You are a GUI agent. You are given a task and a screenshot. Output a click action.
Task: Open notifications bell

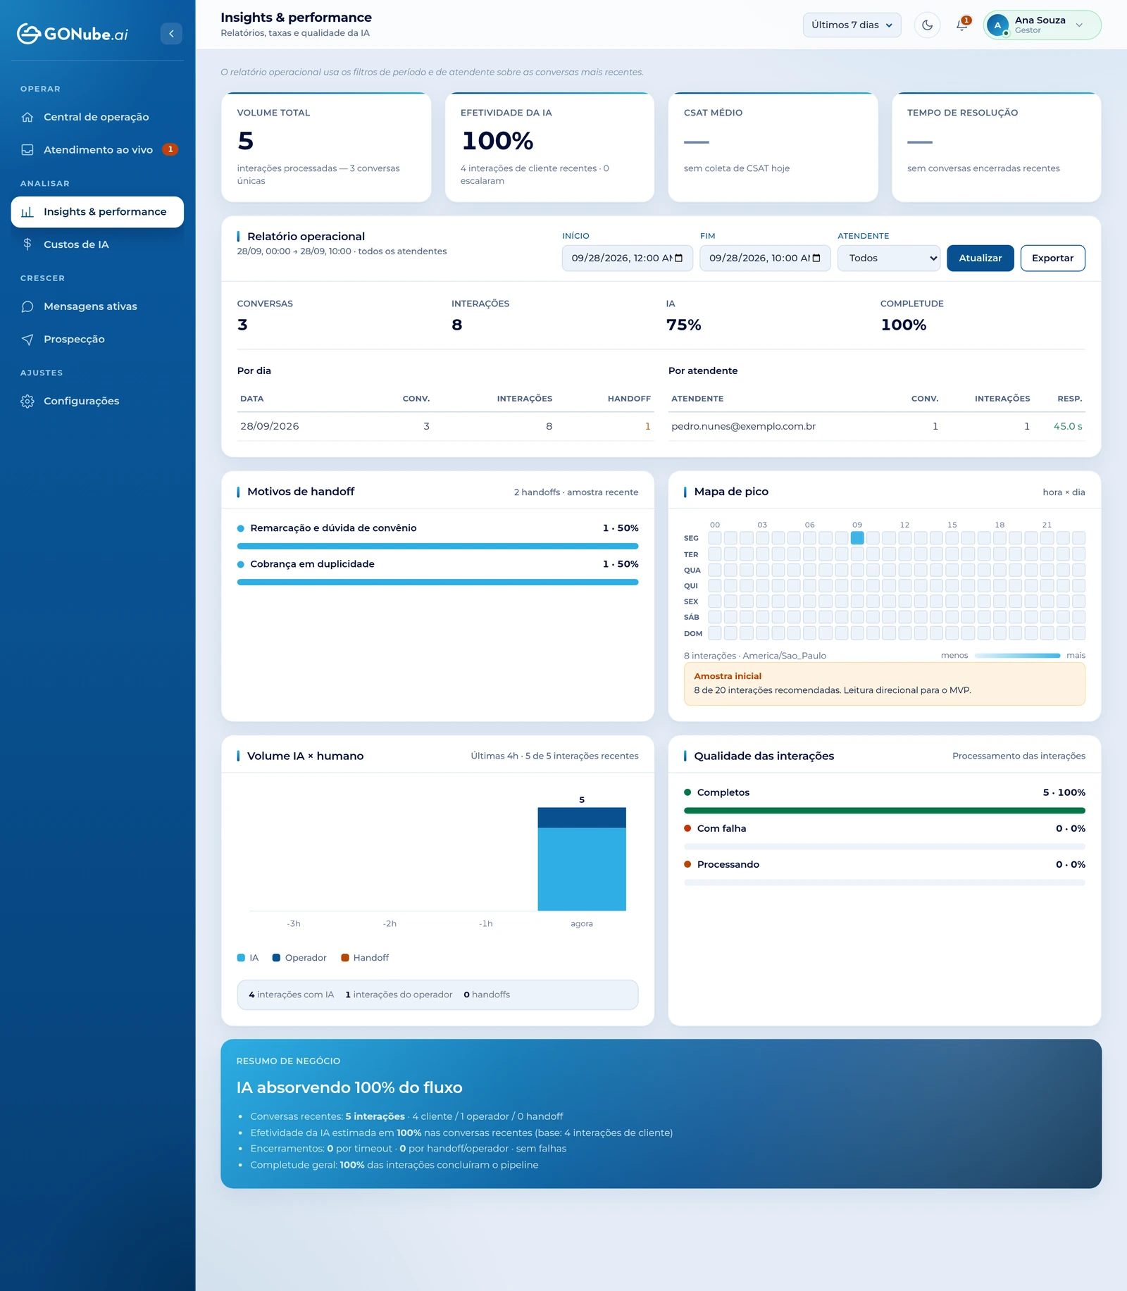pyautogui.click(x=961, y=25)
